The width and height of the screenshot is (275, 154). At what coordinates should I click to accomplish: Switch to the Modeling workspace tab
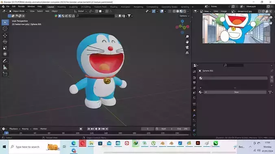tap(61, 7)
